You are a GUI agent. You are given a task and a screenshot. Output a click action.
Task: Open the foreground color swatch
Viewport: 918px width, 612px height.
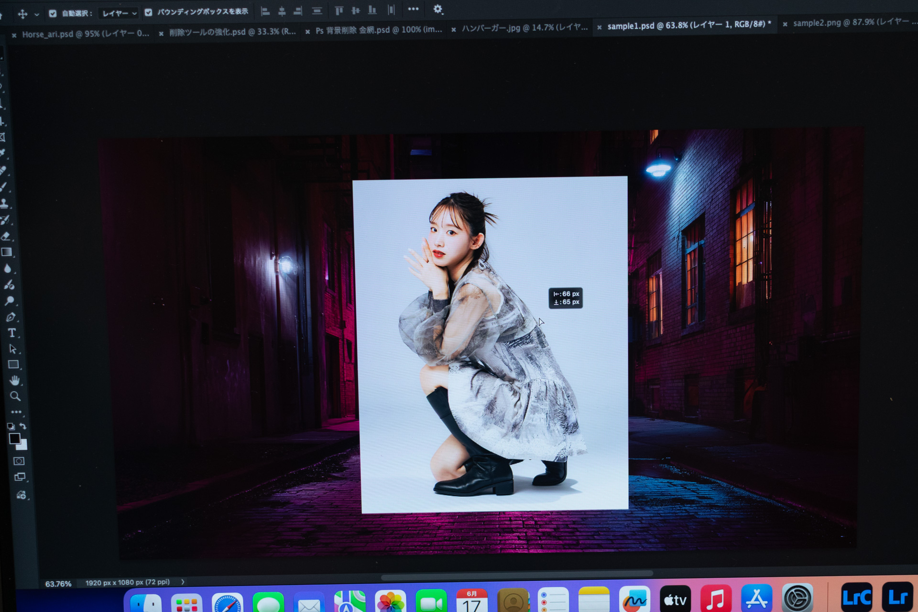[x=14, y=438]
